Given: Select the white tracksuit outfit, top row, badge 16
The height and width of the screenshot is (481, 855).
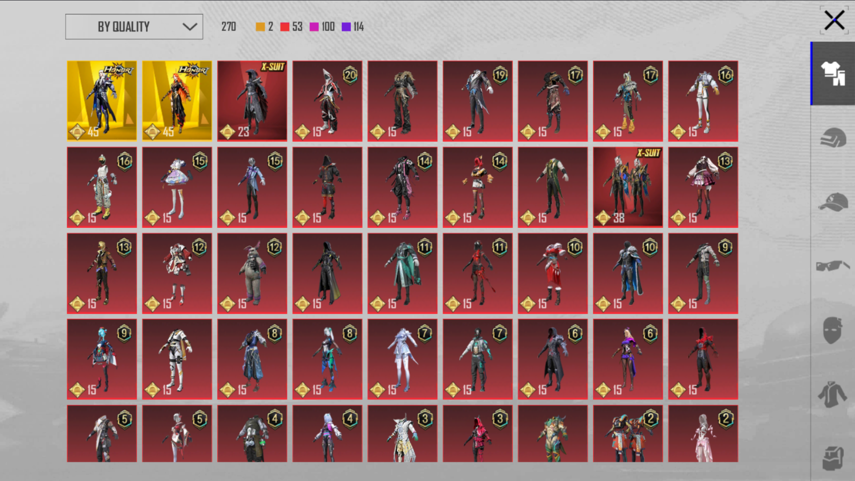Looking at the screenshot, I should point(703,101).
